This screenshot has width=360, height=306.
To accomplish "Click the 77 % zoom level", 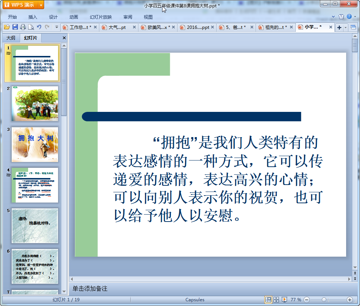I will tap(296, 299).
